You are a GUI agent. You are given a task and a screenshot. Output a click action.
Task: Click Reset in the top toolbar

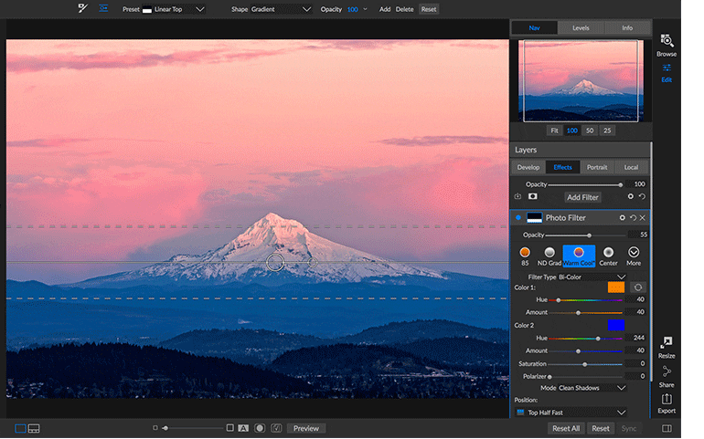(429, 9)
